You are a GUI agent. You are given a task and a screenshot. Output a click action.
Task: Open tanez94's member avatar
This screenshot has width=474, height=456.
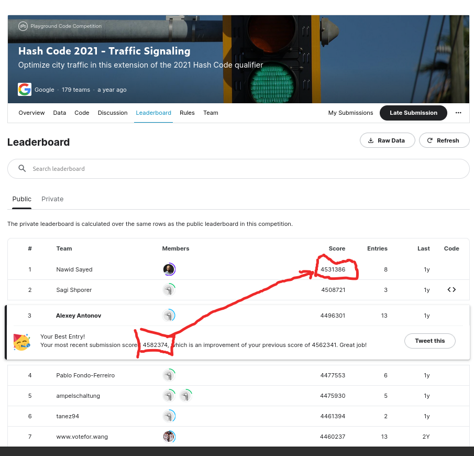(169, 416)
